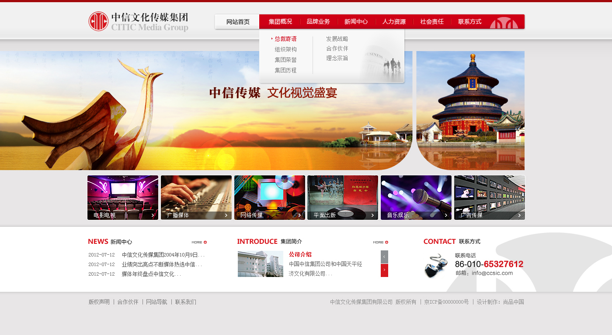612x335 pixels.
Task: Open news item 媒体年终盘点中信文化
Action: point(151,274)
